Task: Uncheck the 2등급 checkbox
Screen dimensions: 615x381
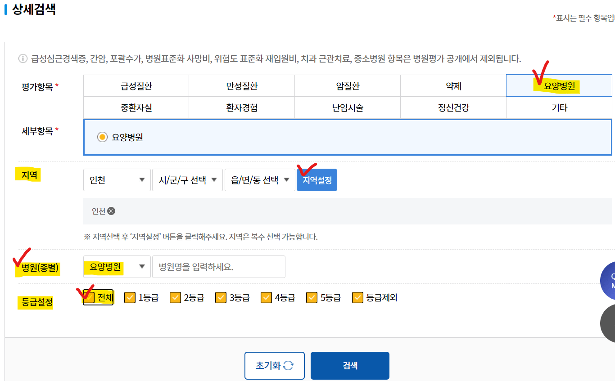Action: (x=175, y=298)
